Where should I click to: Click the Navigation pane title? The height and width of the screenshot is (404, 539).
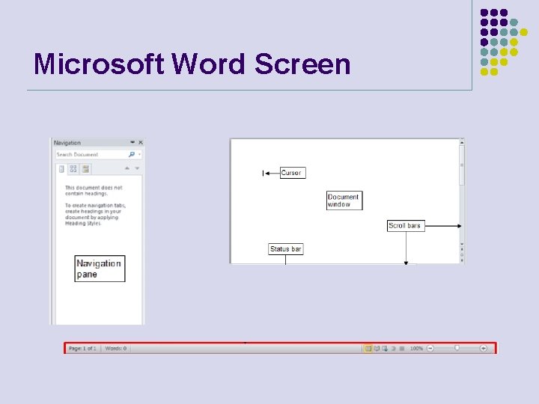(67, 143)
